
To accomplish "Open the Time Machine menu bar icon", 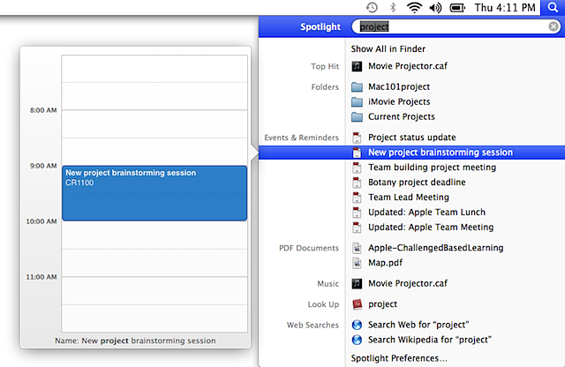I will click(x=372, y=8).
